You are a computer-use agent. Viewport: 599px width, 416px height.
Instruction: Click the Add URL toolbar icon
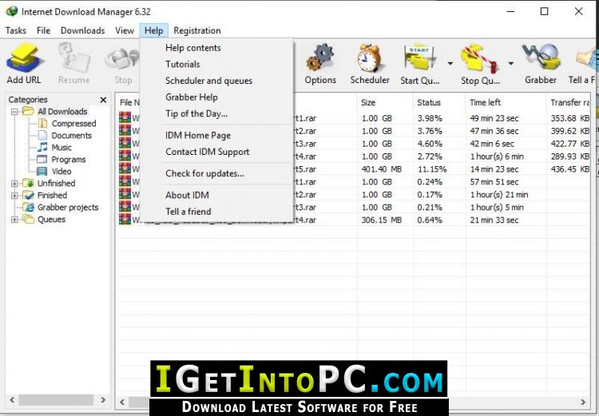coord(24,57)
